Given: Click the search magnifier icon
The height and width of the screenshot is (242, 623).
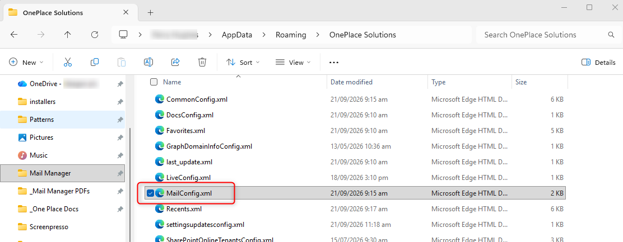Looking at the screenshot, I should [x=611, y=35].
